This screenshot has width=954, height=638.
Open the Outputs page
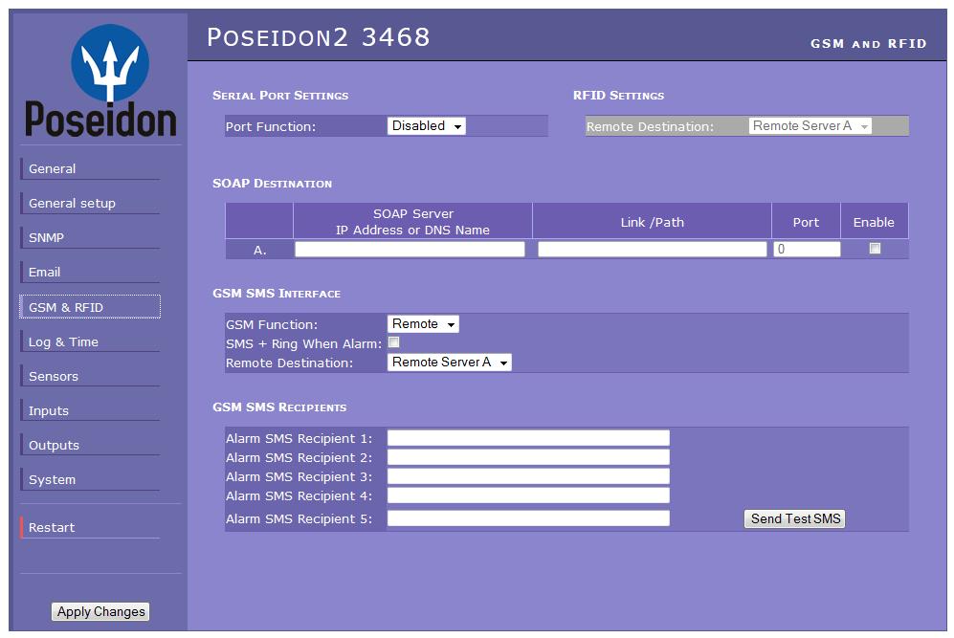click(x=90, y=445)
